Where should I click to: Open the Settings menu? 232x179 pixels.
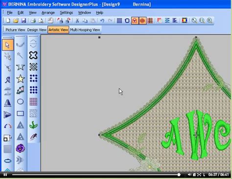click(x=66, y=13)
